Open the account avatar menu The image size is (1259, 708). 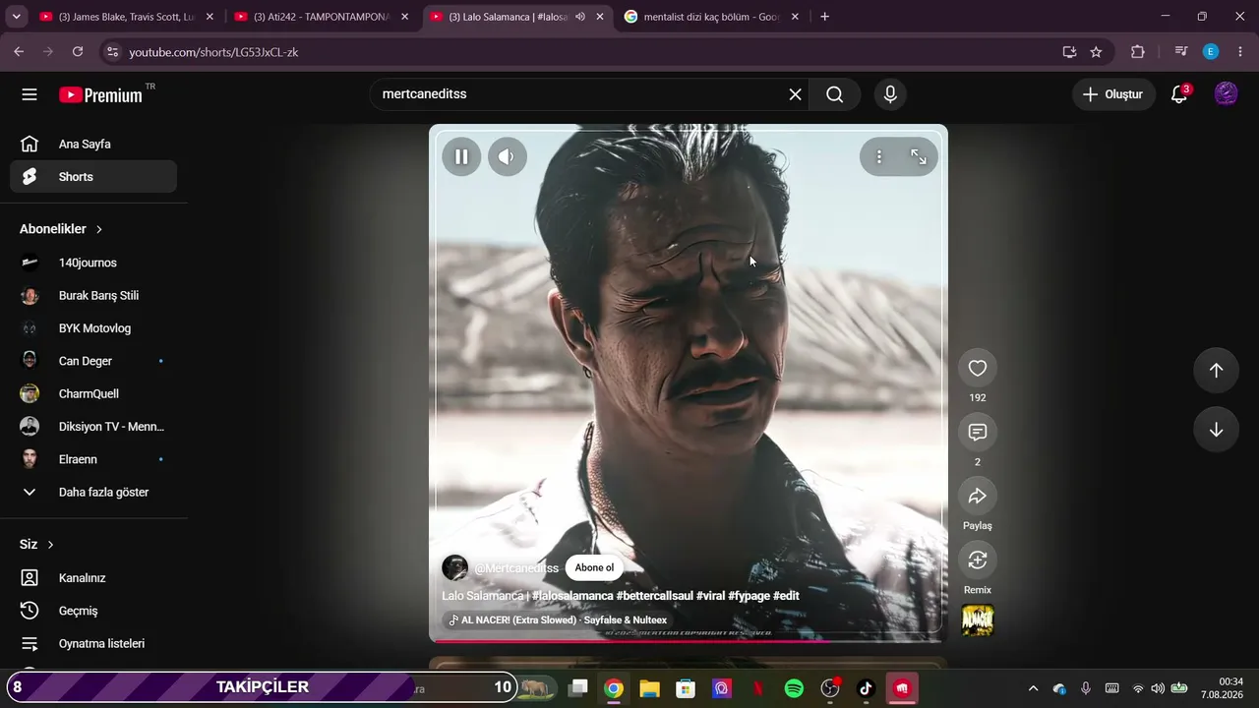[1226, 94]
